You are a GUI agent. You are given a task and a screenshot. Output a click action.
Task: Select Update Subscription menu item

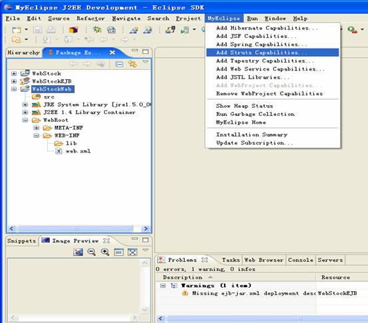pyautogui.click(x=273, y=143)
